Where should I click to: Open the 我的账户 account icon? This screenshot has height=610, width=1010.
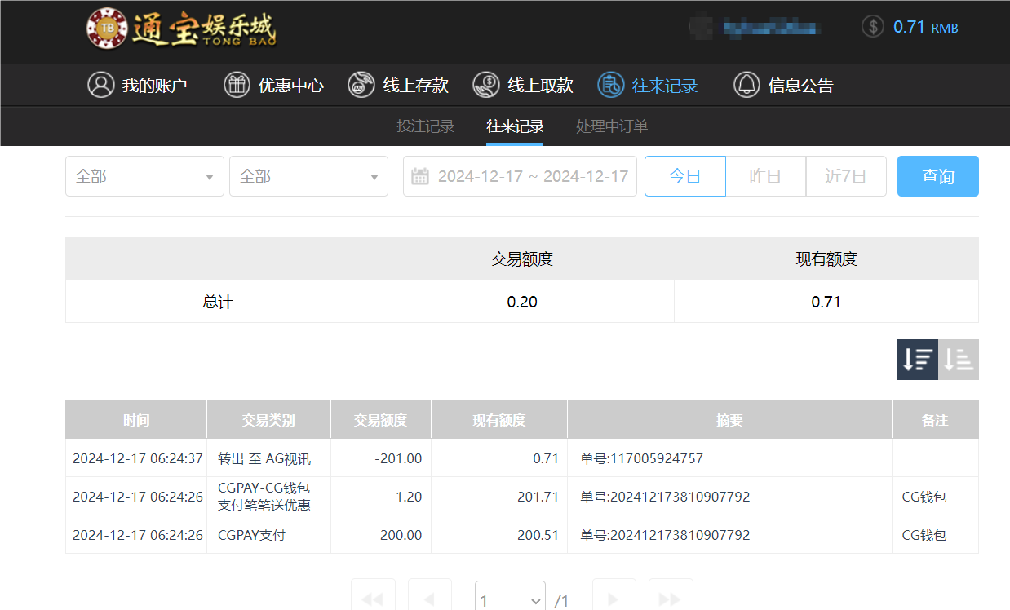tap(100, 85)
